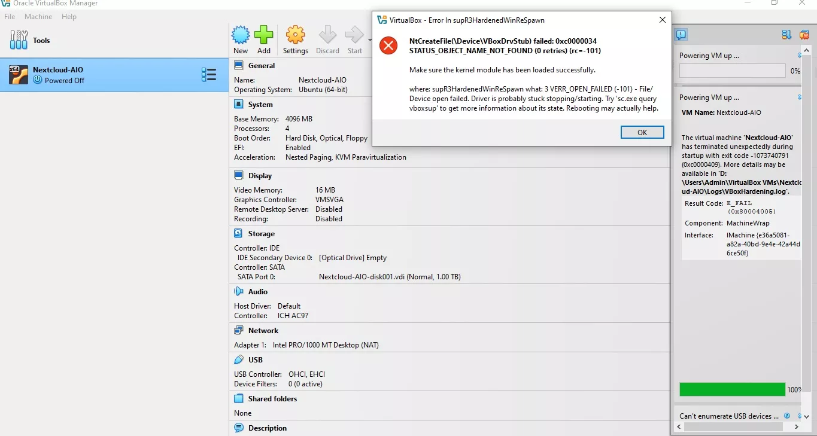Click the '4096 MB' base memory value
The width and height of the screenshot is (817, 436).
coord(299,119)
